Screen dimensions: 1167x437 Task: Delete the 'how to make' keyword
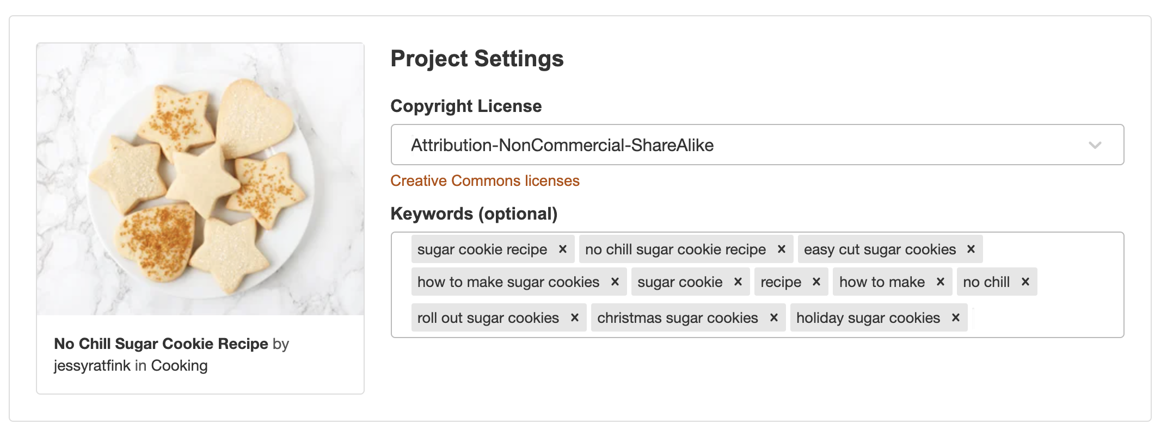tap(941, 282)
